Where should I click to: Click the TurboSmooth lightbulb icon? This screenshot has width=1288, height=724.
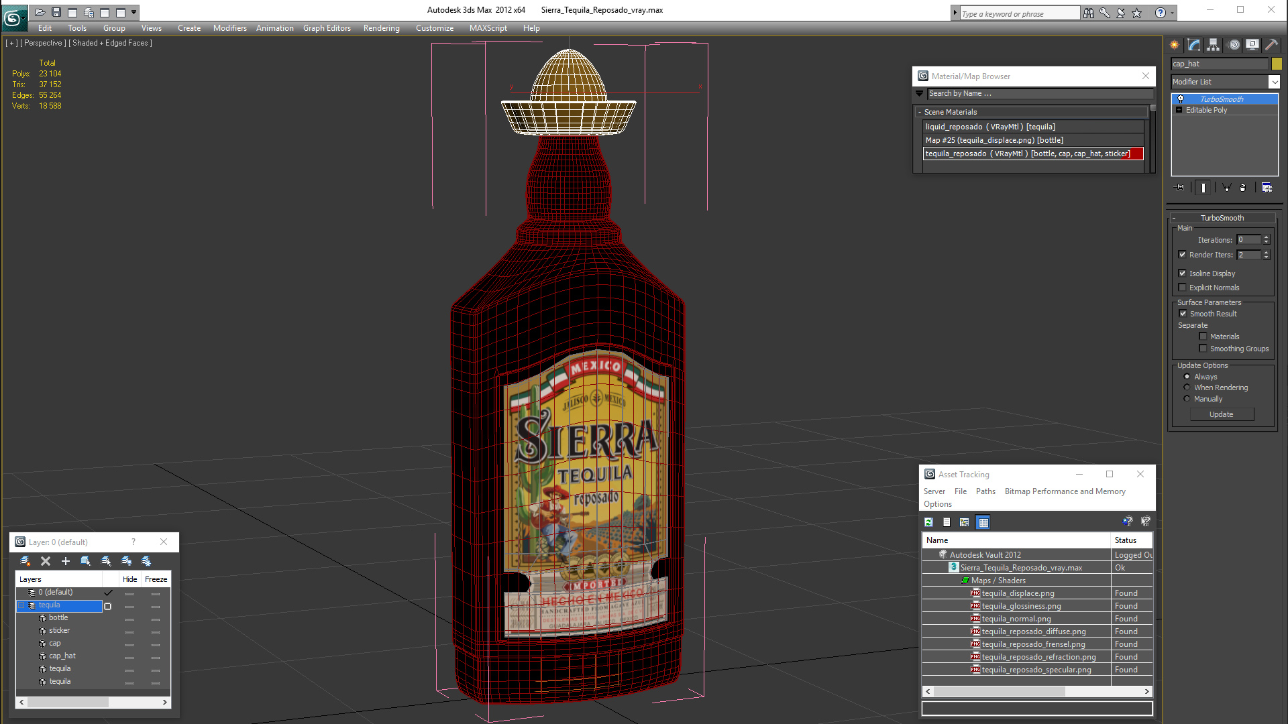pyautogui.click(x=1181, y=99)
